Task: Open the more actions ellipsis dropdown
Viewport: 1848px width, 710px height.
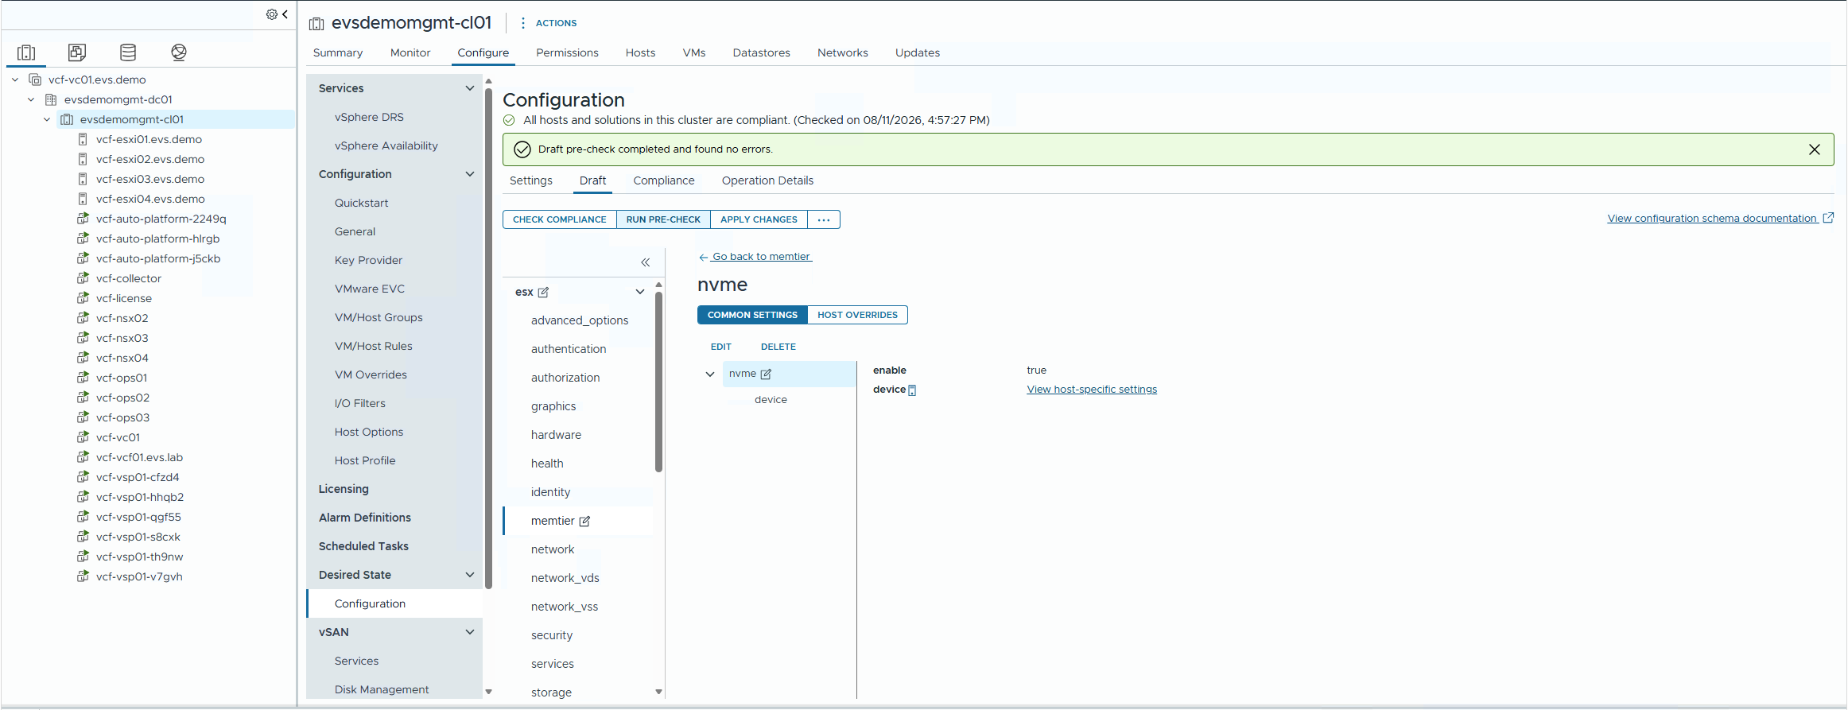Action: (824, 219)
